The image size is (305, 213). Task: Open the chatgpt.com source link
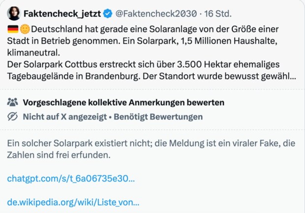coord(71,179)
